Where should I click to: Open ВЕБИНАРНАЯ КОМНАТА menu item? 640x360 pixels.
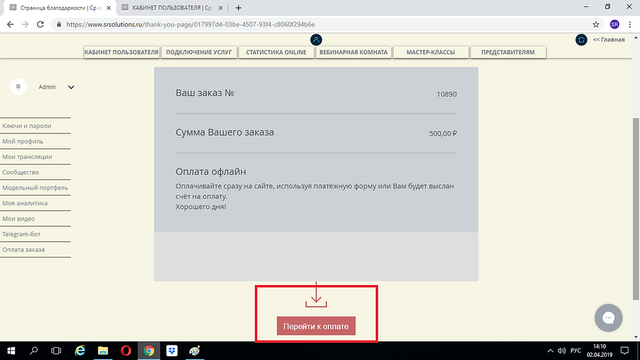[x=353, y=52]
